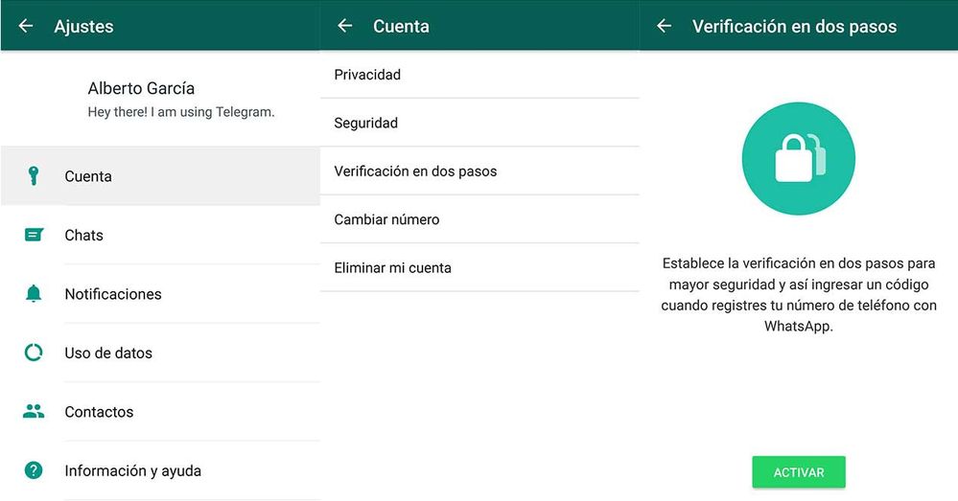Tap the bell icon for Notificaciones
The width and height of the screenshot is (958, 501).
click(34, 294)
